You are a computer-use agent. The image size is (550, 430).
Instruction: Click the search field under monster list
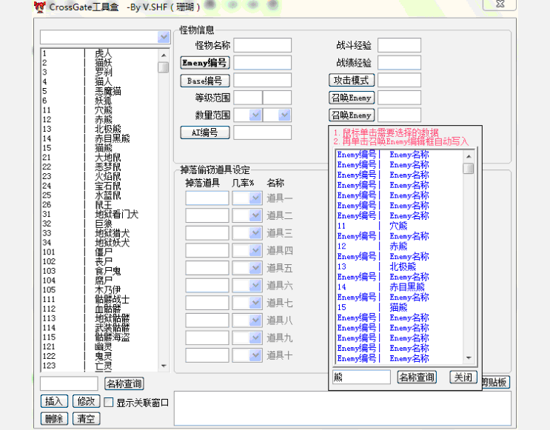69,383
